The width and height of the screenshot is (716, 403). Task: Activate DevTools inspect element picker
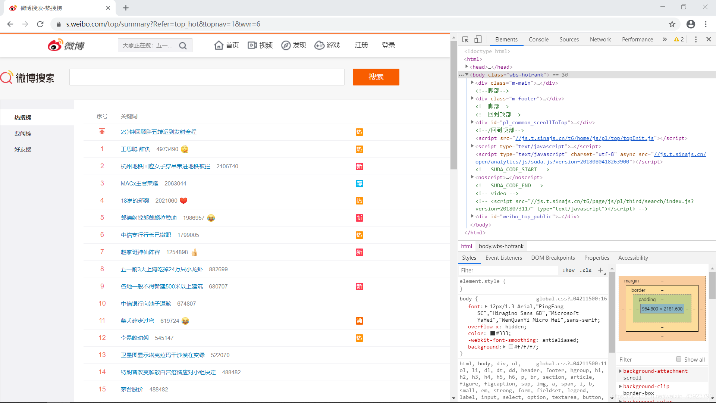(x=465, y=39)
